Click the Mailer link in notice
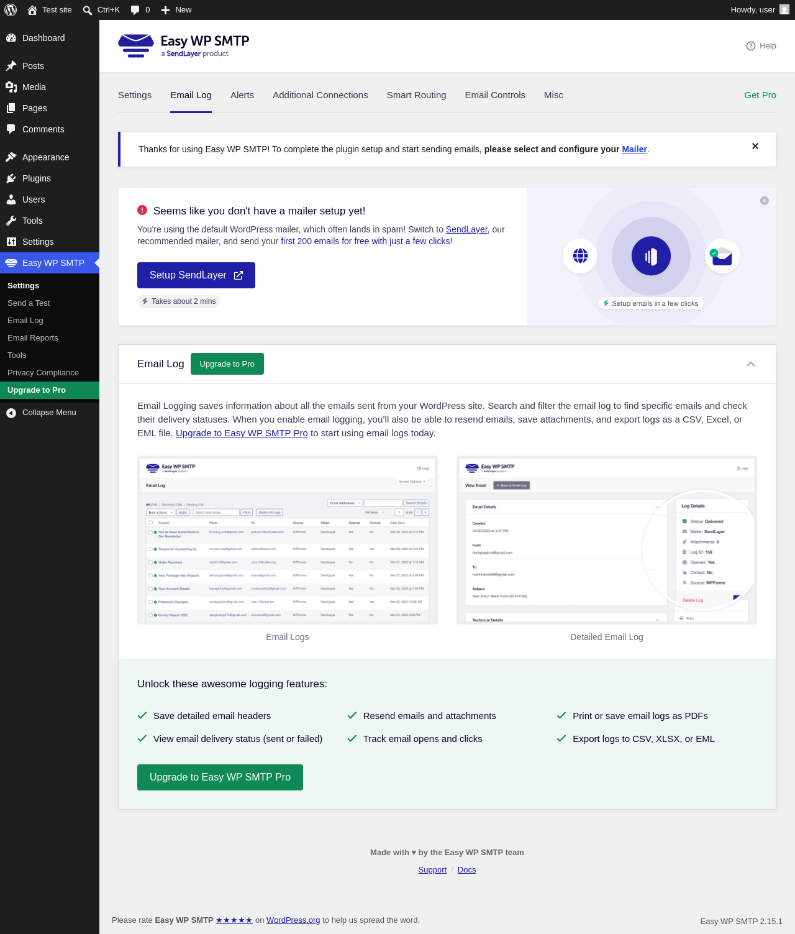 [634, 149]
